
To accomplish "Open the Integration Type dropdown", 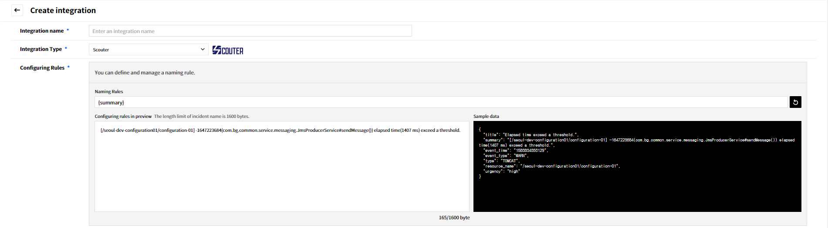I will [148, 50].
